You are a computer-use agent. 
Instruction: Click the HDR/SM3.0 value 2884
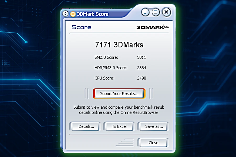pyautogui.click(x=142, y=68)
